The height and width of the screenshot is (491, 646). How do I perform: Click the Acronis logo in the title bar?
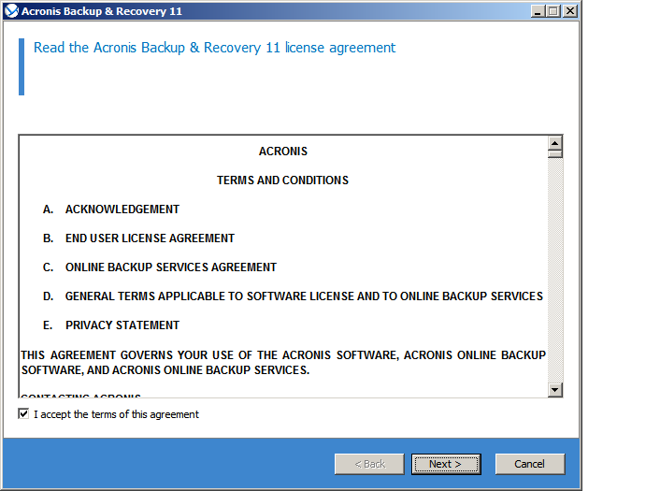click(12, 11)
